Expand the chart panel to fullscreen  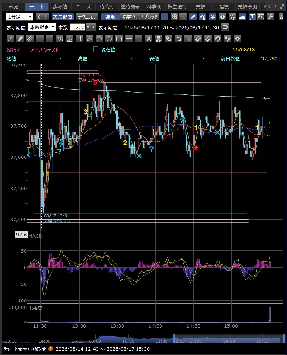pos(282,7)
